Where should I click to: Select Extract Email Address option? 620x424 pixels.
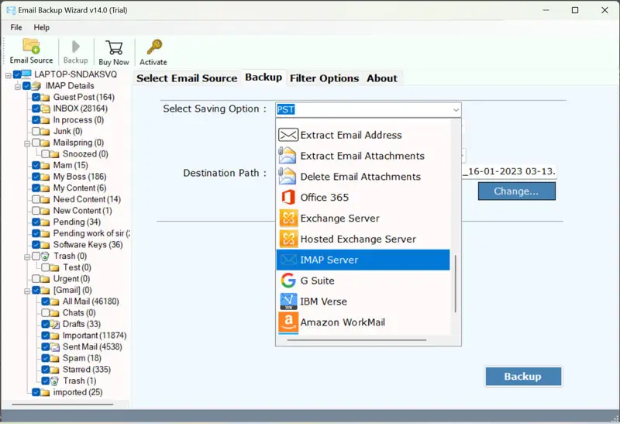tap(351, 135)
